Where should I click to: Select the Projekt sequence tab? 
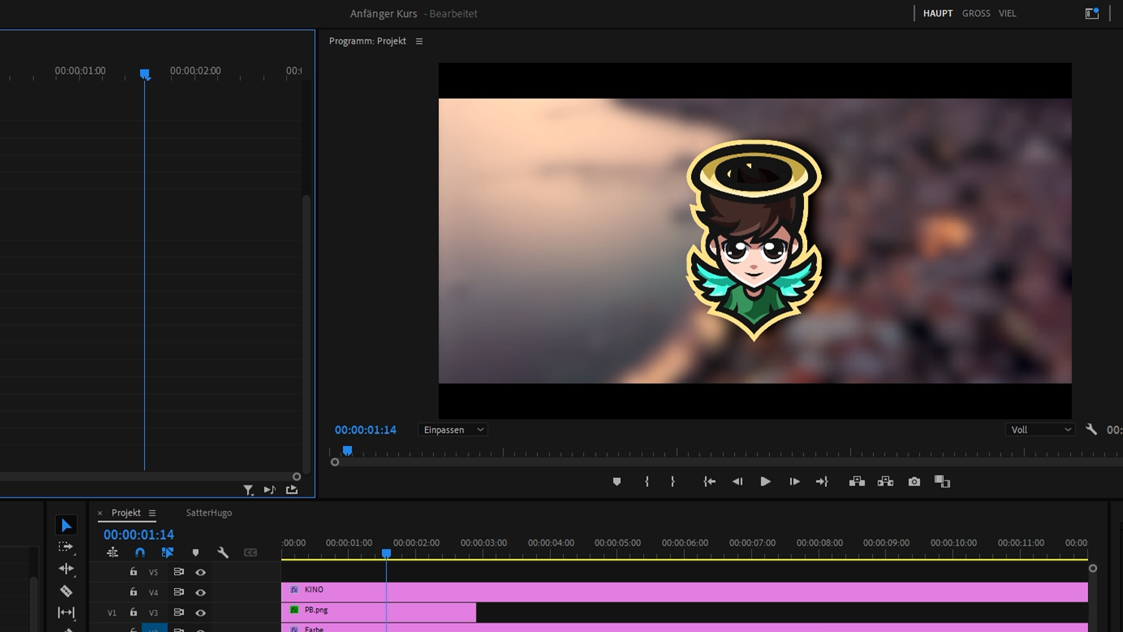tap(126, 513)
